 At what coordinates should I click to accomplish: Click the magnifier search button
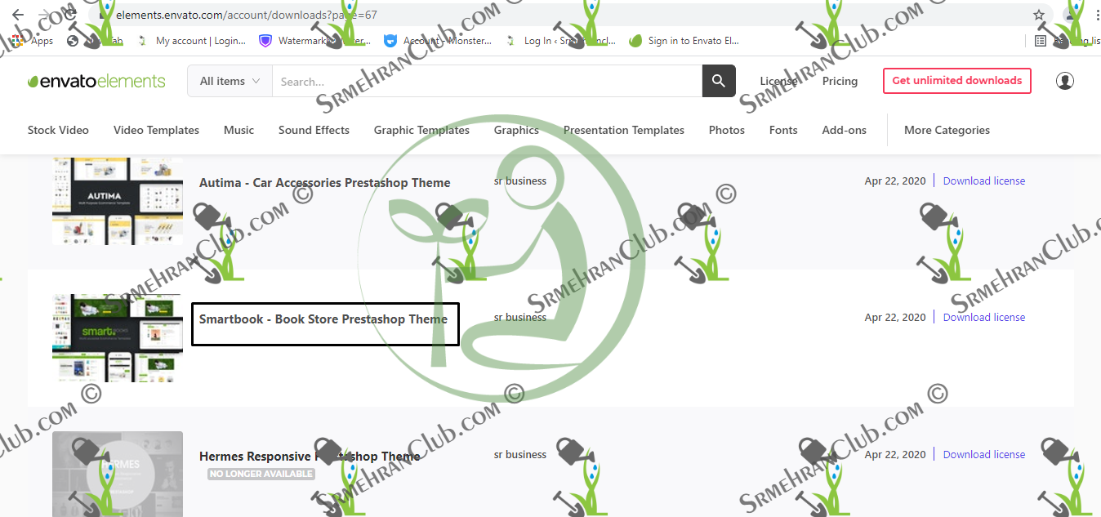click(719, 81)
